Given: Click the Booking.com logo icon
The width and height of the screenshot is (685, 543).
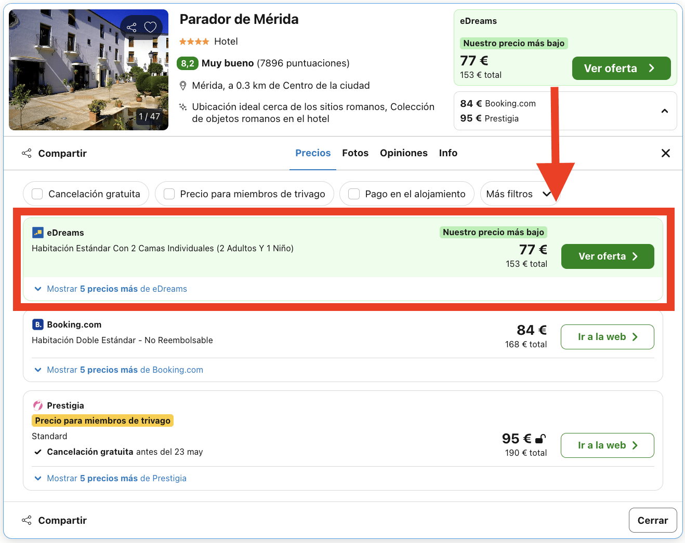Looking at the screenshot, I should coord(38,324).
